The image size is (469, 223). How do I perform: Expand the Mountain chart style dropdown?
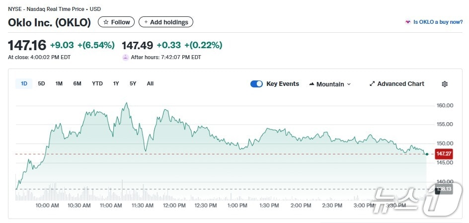(349, 84)
